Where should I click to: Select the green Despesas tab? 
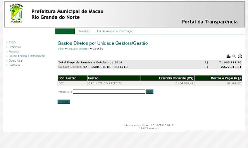[x=65, y=31]
